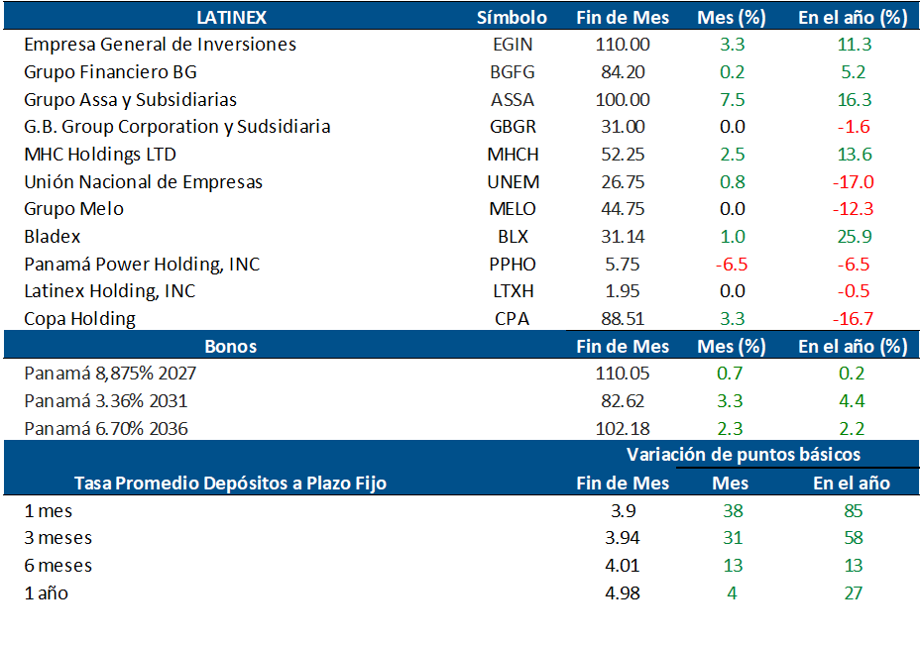Click the '3 meses' row label

(x=58, y=538)
